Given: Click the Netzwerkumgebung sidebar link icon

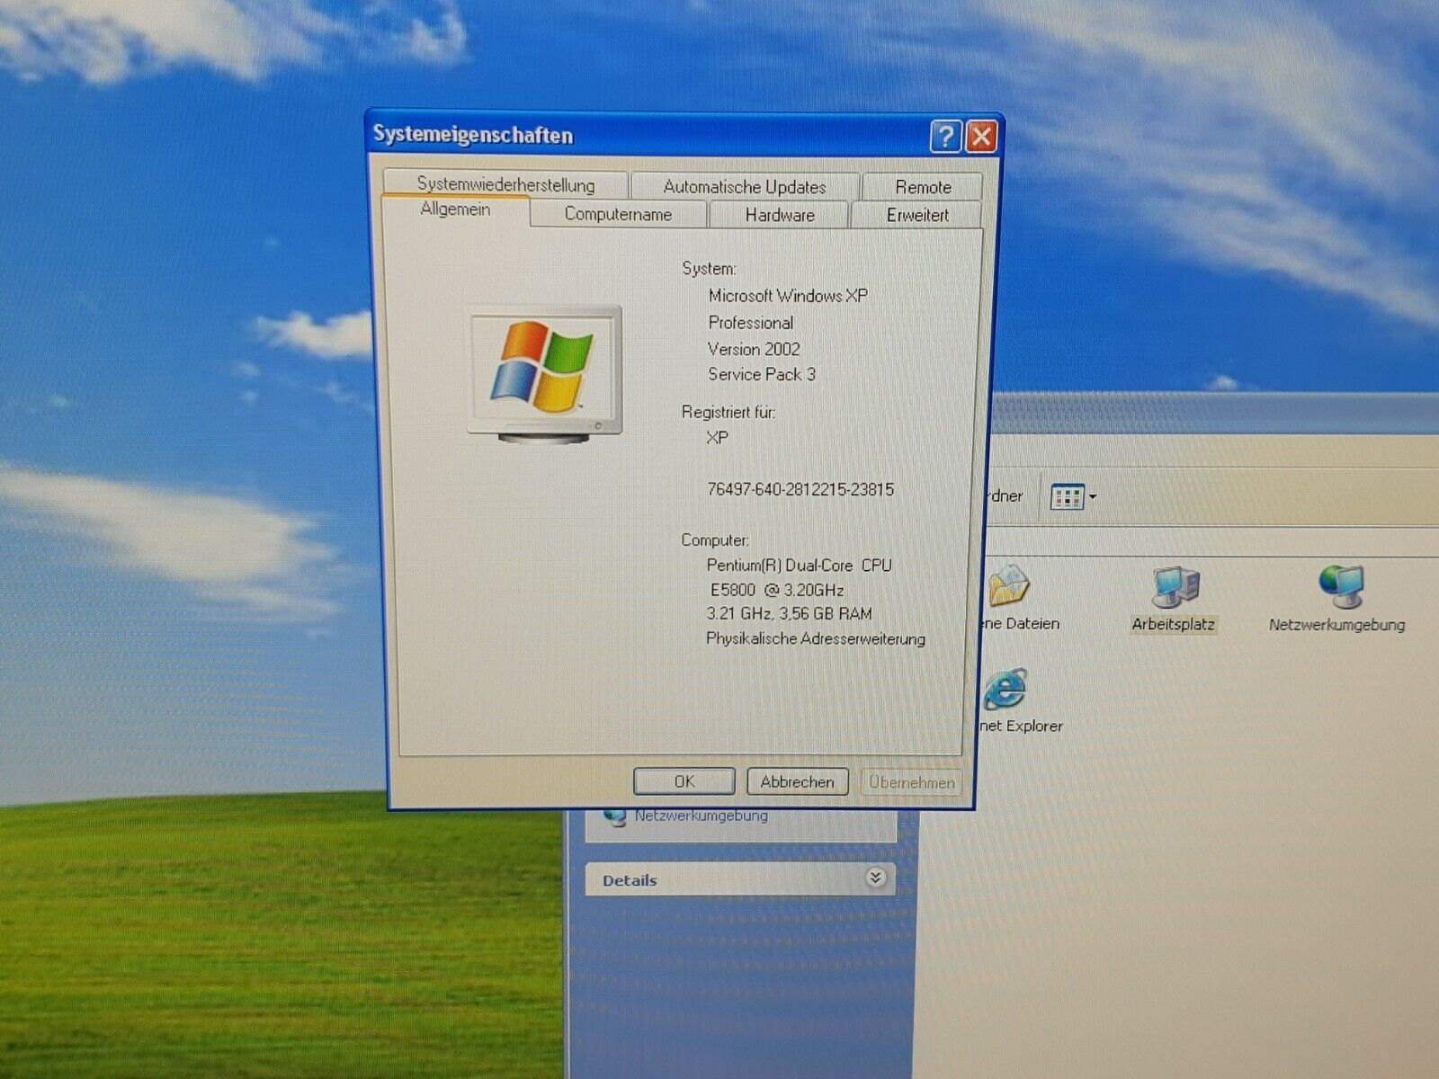Looking at the screenshot, I should (x=615, y=816).
